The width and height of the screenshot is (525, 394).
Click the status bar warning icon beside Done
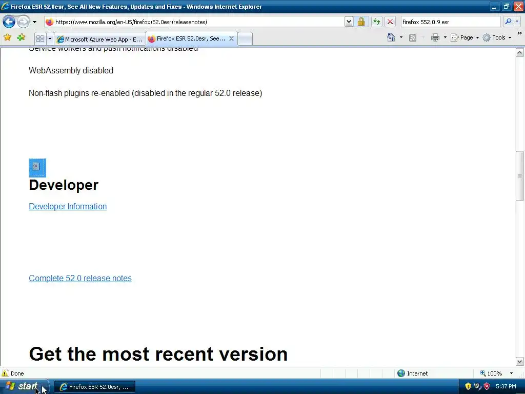click(5, 373)
